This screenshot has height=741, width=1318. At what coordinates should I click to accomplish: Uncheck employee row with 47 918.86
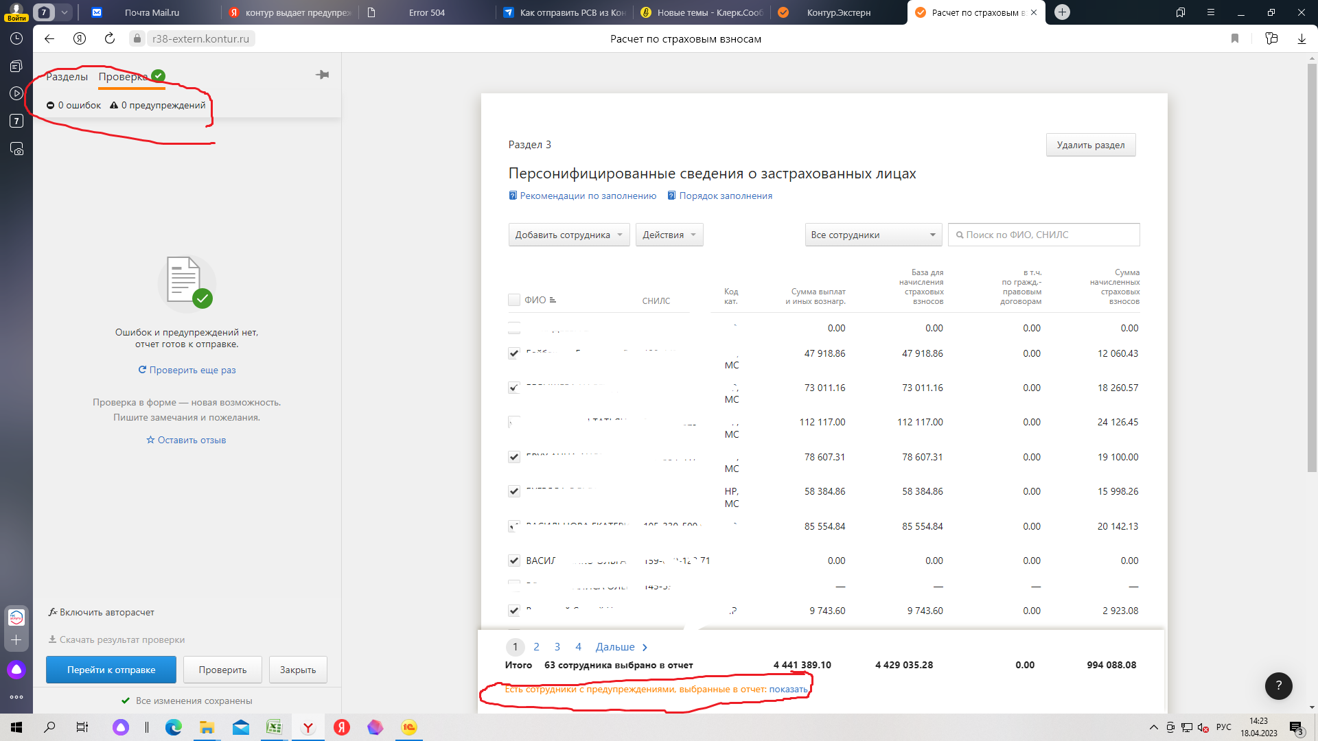pyautogui.click(x=514, y=353)
